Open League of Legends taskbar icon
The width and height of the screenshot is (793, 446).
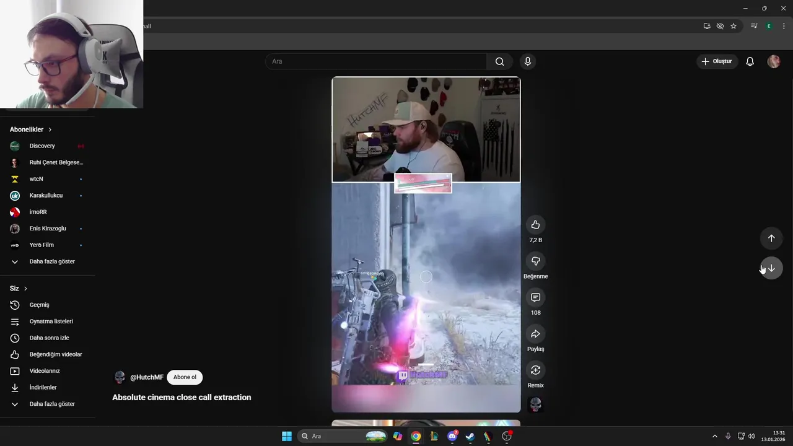(x=434, y=436)
